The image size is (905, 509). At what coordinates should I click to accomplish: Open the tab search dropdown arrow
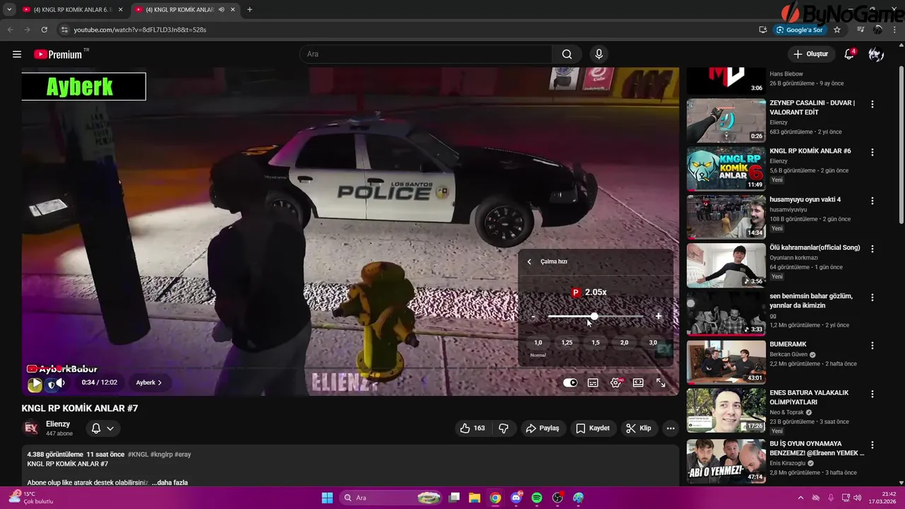pos(9,10)
